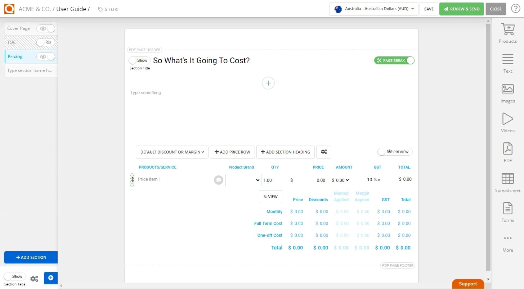524x289 pixels.
Task: Add a Text block using the sidebar icon
Action: 507,63
